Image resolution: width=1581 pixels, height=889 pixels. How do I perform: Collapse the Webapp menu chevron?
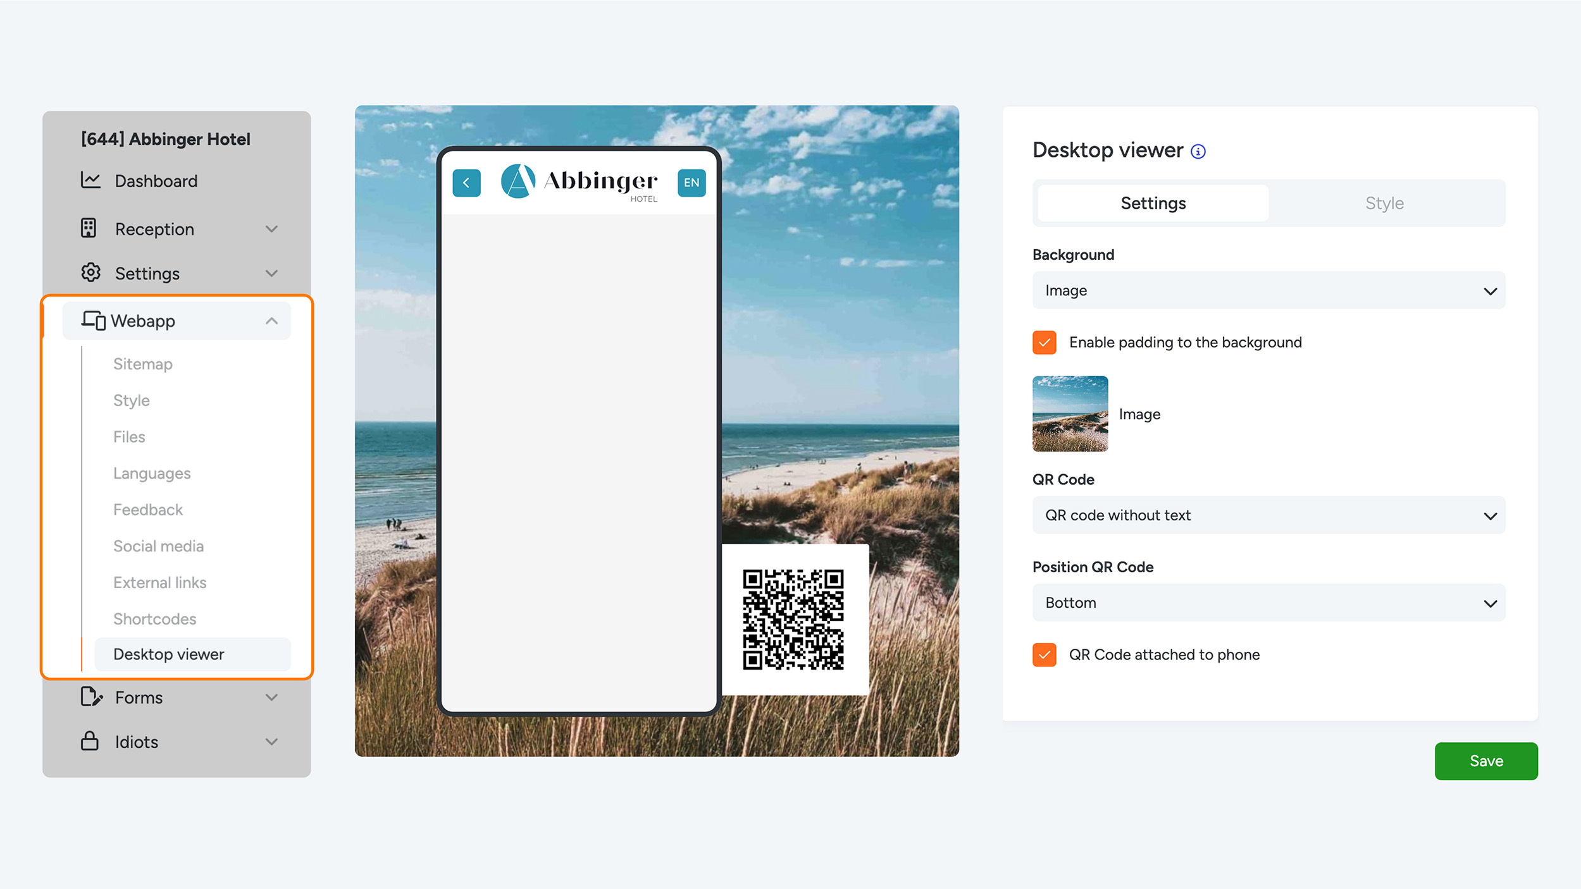[x=271, y=321]
